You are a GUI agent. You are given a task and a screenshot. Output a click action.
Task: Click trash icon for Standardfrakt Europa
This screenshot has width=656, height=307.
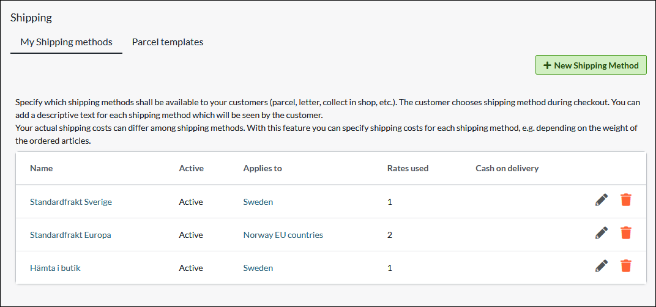pyautogui.click(x=625, y=233)
